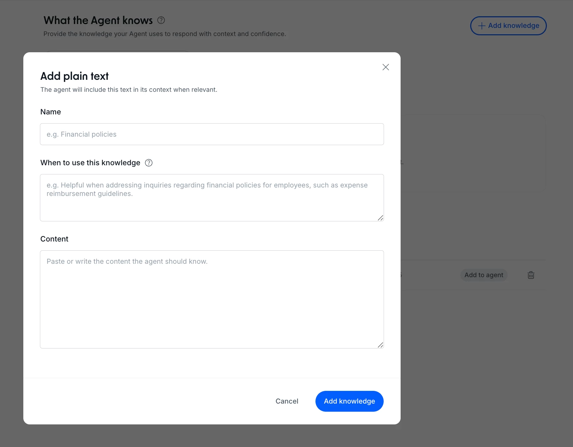573x447 pixels.
Task: Grab the Content textarea resize handle
Action: 380,345
